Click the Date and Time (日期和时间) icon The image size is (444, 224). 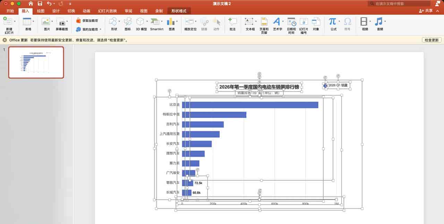pos(291,21)
